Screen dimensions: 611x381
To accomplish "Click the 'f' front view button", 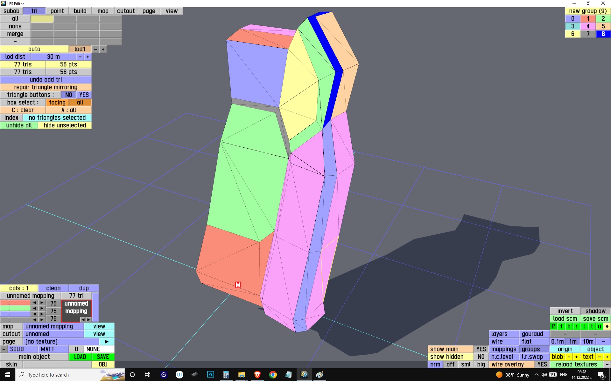I will coord(561,326).
